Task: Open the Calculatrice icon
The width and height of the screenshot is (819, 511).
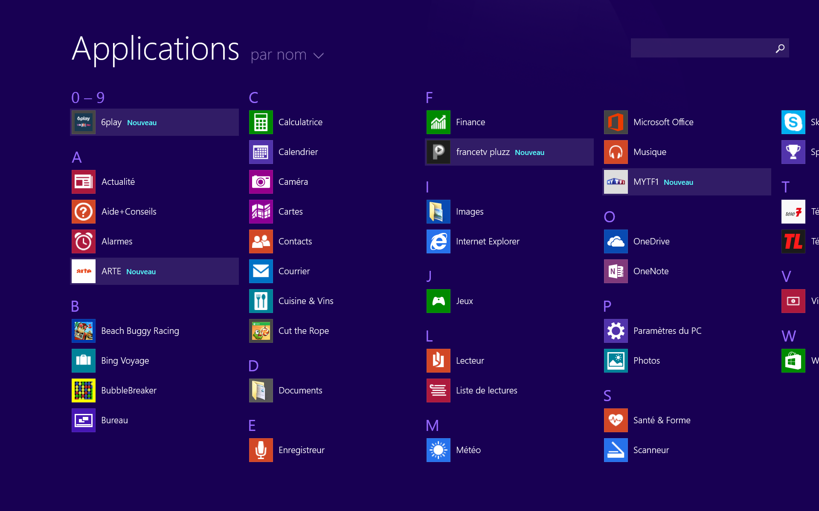Action: [261, 122]
